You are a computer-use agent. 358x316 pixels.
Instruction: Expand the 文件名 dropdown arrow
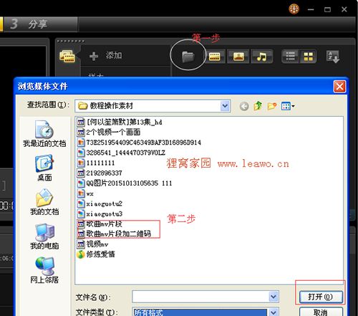point(274,297)
